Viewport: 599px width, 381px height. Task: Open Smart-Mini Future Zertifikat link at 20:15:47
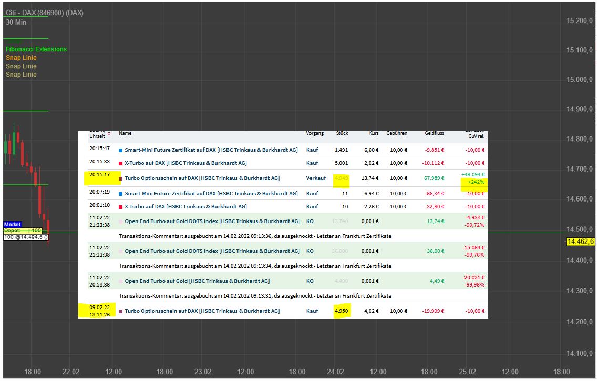click(211, 150)
